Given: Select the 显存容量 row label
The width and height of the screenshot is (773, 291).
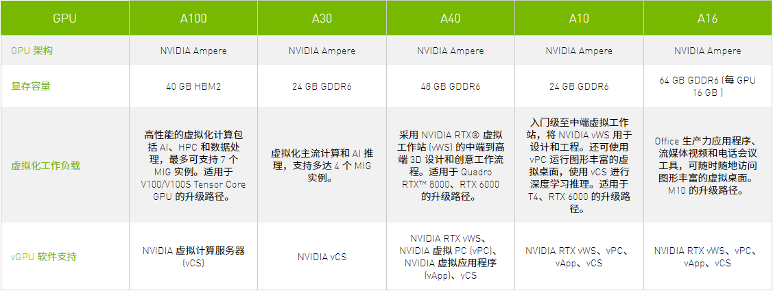Looking at the screenshot, I should (x=31, y=86).
